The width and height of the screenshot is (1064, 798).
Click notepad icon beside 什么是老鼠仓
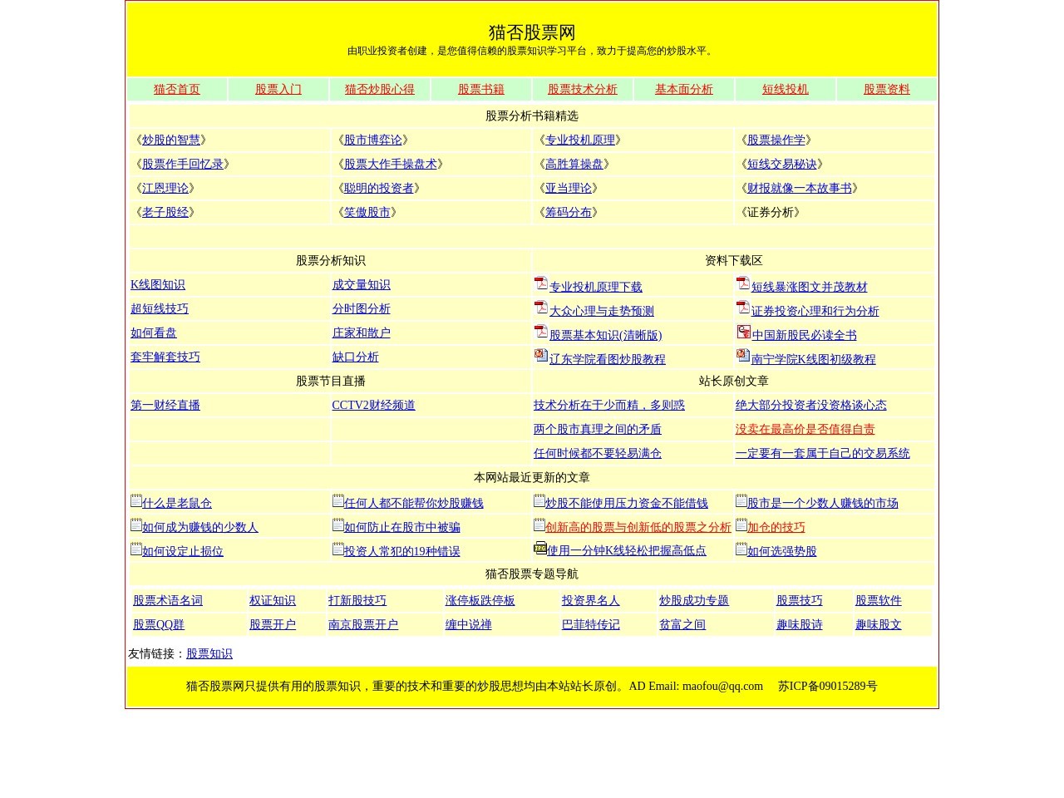point(135,500)
